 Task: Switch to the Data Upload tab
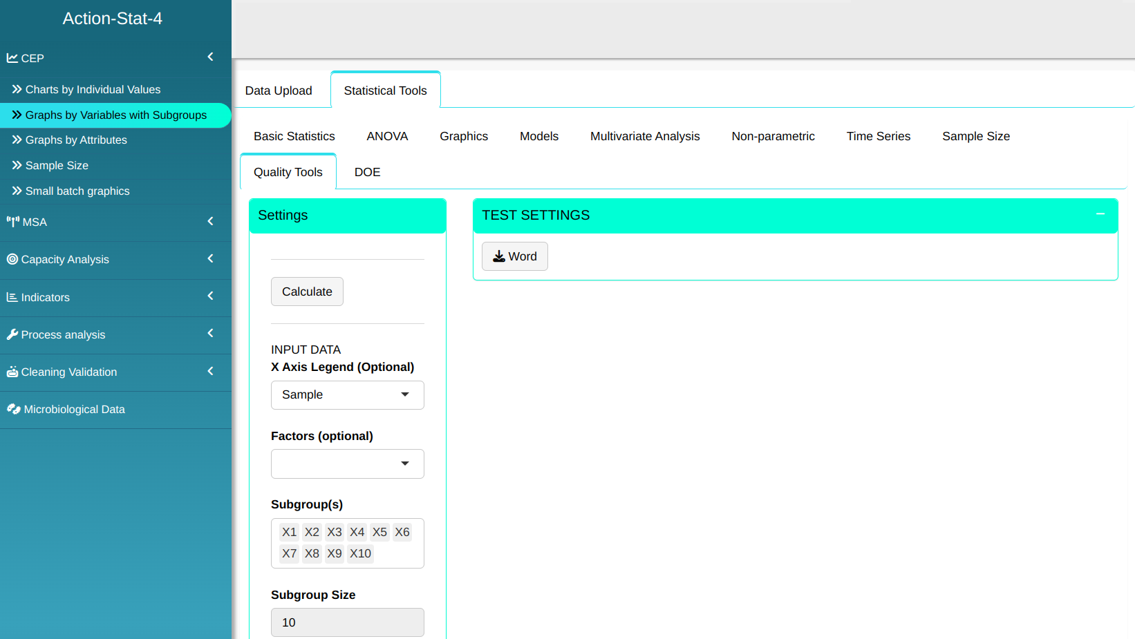(x=279, y=90)
